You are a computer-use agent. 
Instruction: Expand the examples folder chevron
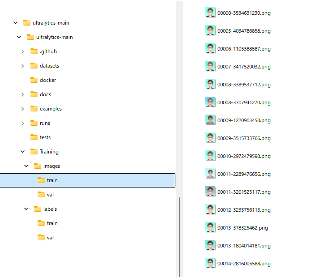tap(22, 109)
